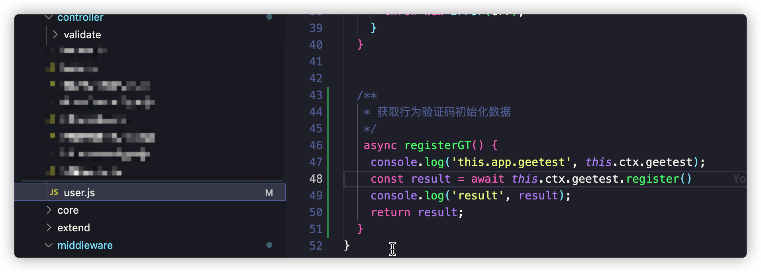Collapse the controller folder chevron
This screenshot has width=761, height=272.
(49, 17)
